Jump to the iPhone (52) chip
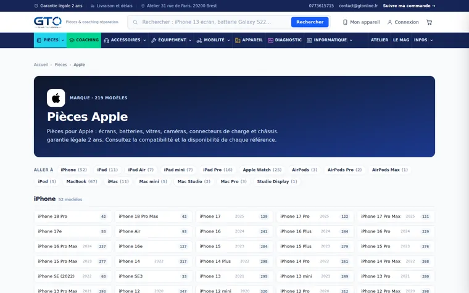The height and width of the screenshot is (293, 469). 73,170
